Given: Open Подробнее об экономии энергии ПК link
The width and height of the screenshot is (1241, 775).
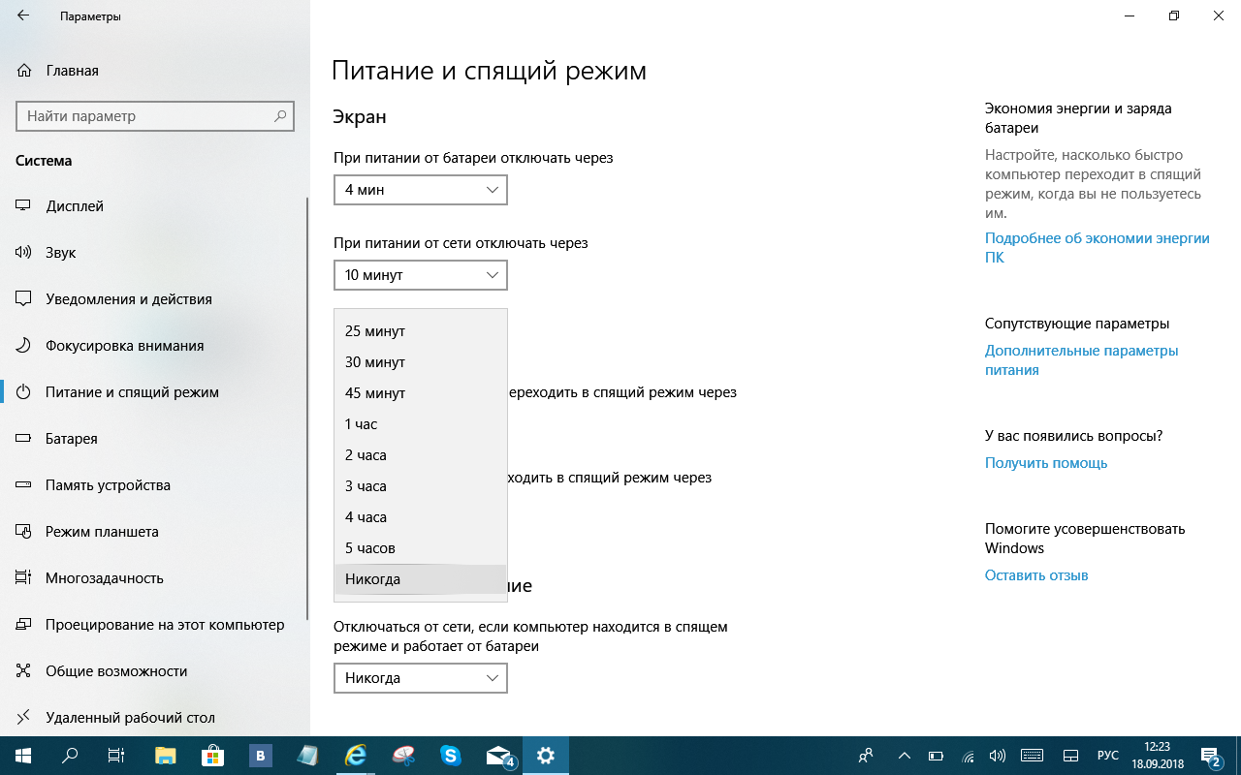Looking at the screenshot, I should click(1098, 248).
